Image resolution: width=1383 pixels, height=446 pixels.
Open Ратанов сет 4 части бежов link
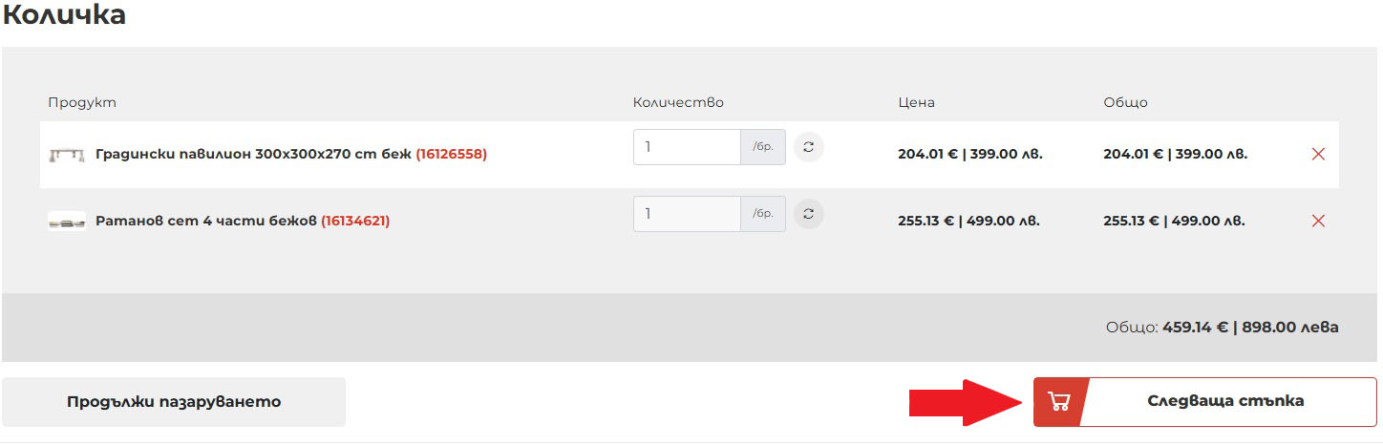[206, 221]
